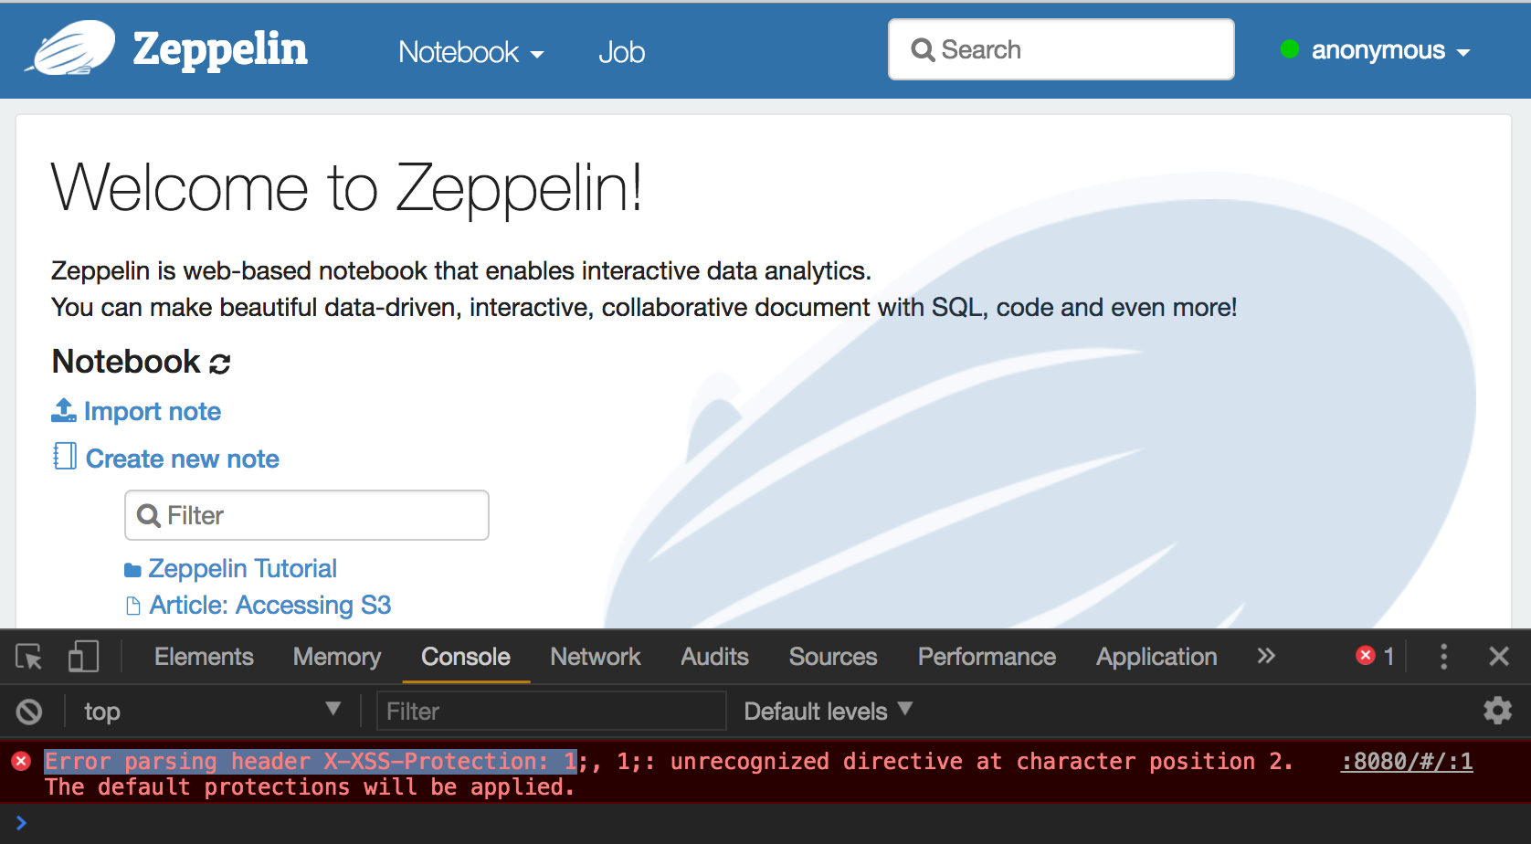Click the upload icon beside Import note
Viewport: 1531px width, 844px height.
point(64,411)
